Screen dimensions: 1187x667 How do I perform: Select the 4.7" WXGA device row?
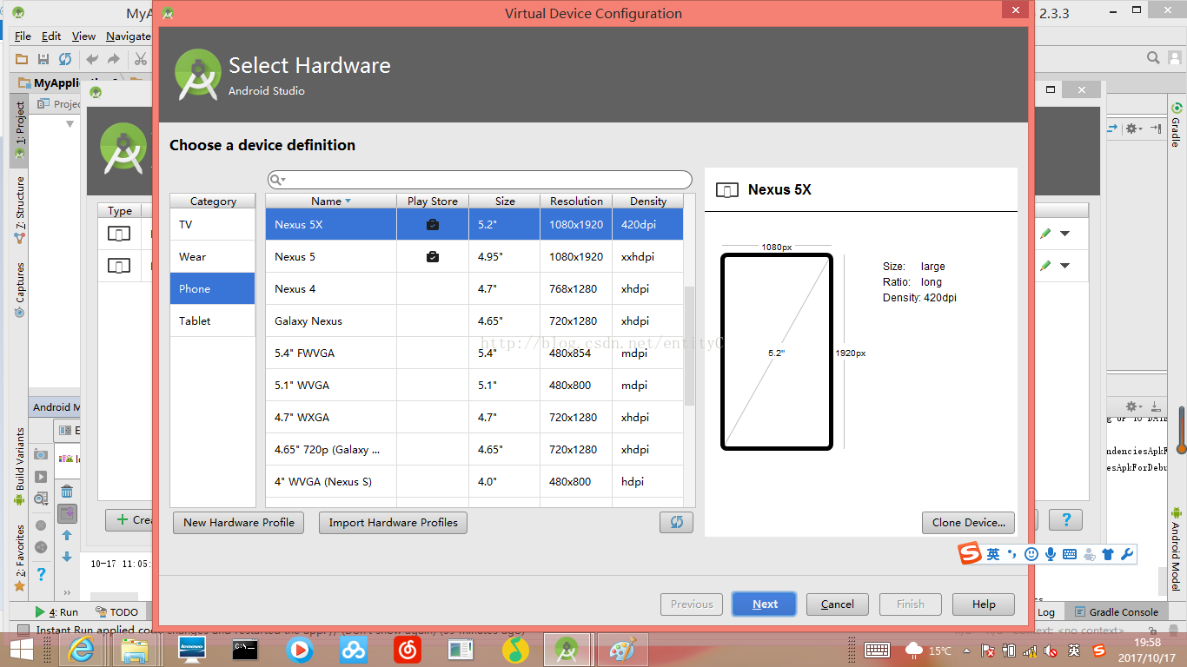474,418
